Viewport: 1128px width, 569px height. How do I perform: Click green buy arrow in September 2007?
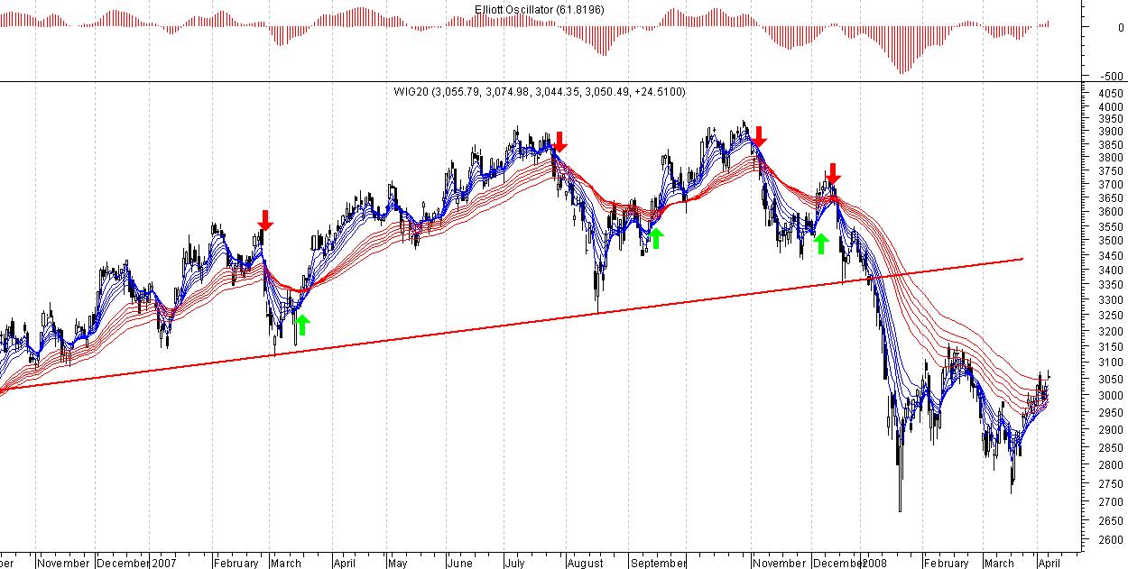[x=656, y=238]
